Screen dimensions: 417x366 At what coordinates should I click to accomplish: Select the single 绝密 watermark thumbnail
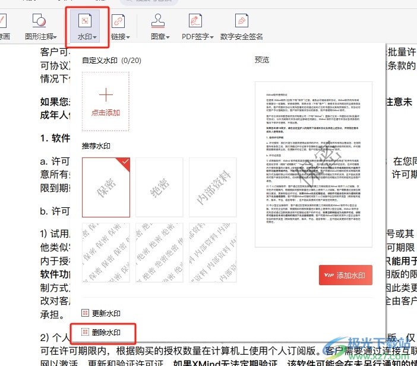[x=159, y=187]
